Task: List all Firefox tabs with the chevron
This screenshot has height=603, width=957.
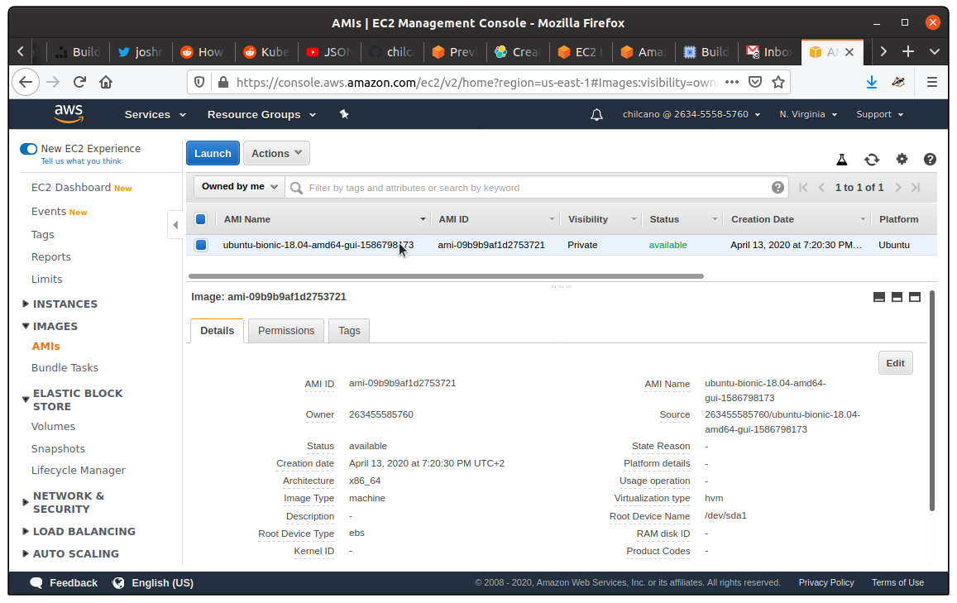Action: click(935, 52)
